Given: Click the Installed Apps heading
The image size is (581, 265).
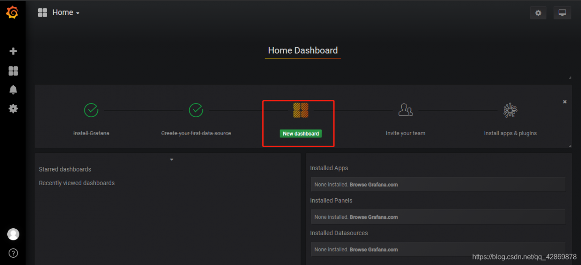Looking at the screenshot, I should [329, 168].
